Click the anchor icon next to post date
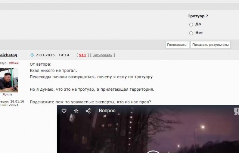The height and width of the screenshot is (153, 239). click(32, 55)
